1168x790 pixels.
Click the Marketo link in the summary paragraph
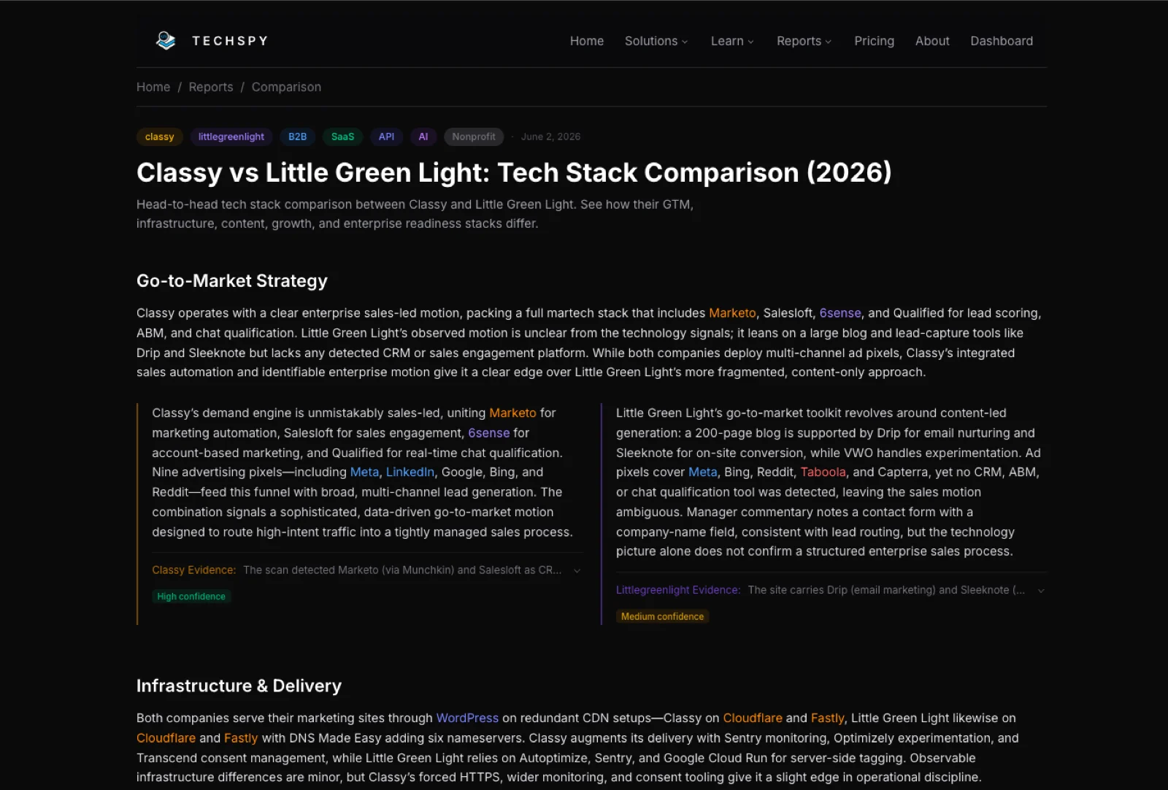732,312
